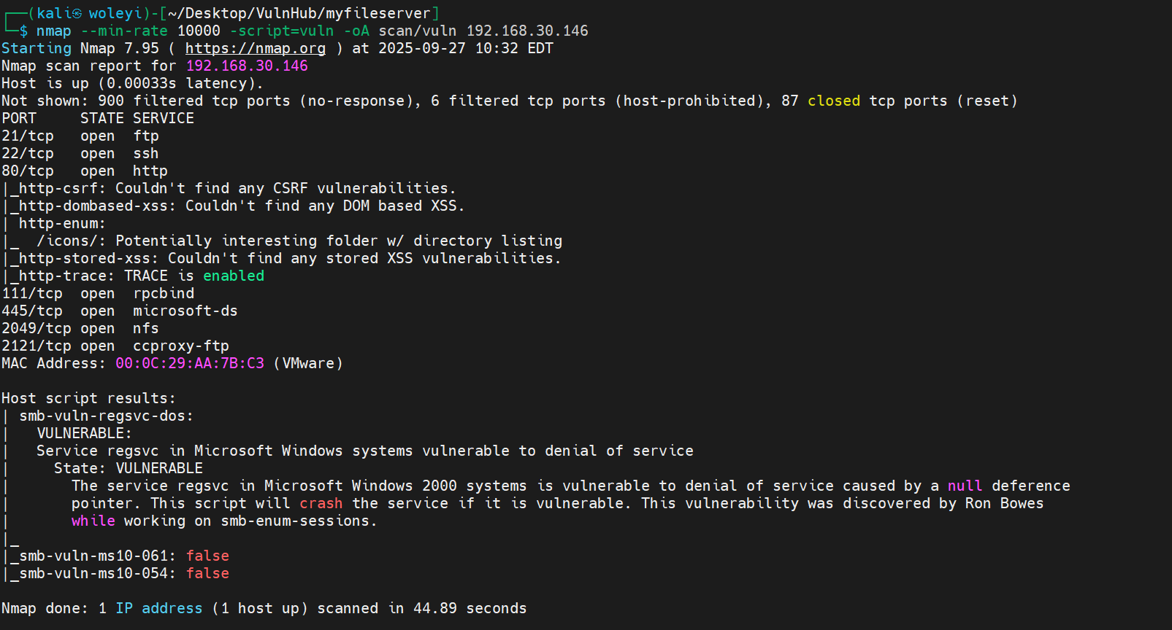1172x630 pixels.
Task: Click the yellow 'closed' word
Action: [834, 101]
